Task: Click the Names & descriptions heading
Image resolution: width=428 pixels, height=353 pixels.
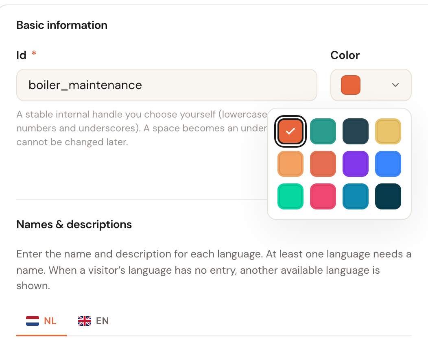Action: coord(74,224)
